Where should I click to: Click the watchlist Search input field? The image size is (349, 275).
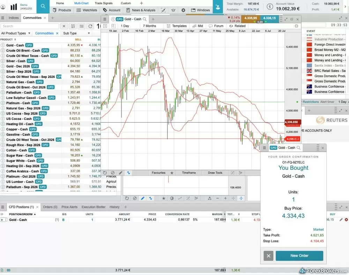point(30,26)
